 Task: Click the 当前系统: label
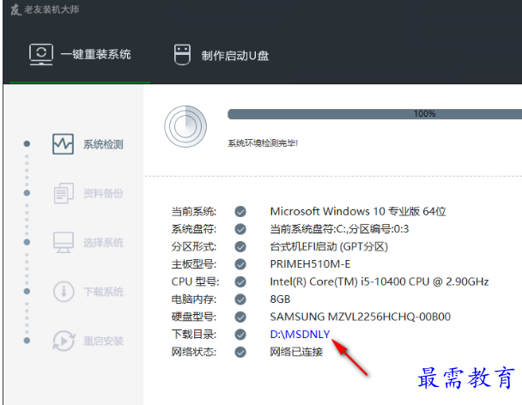[194, 211]
